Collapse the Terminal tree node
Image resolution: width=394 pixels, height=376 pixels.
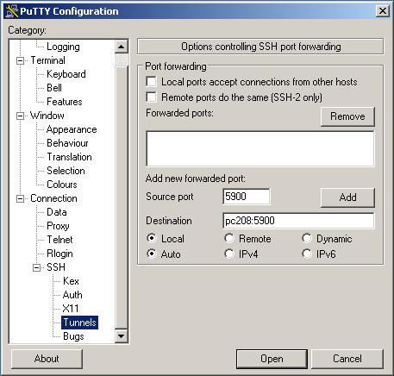[x=20, y=60]
